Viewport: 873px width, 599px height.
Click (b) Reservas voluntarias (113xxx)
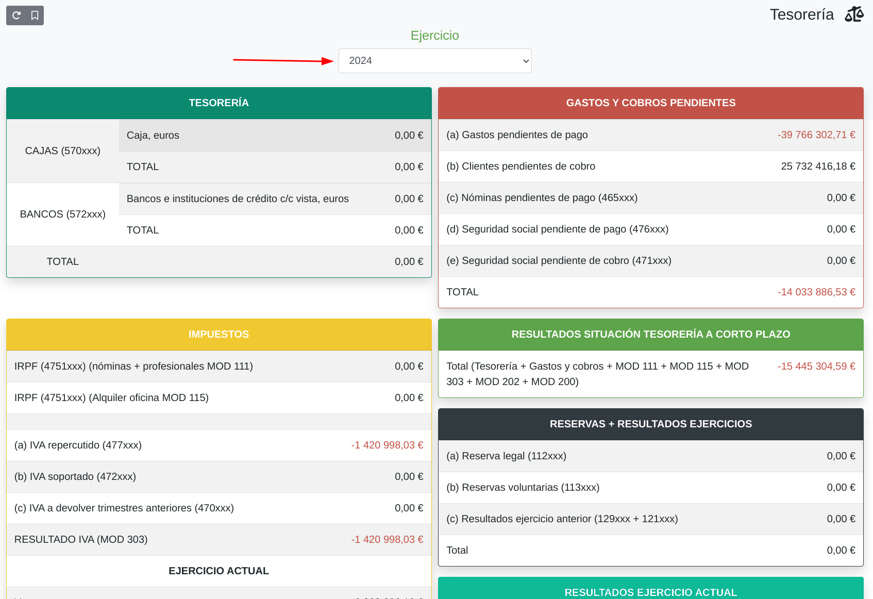523,488
